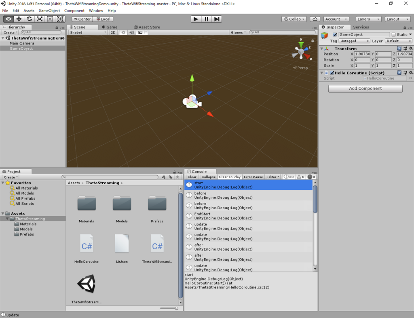Select the combined Transform tool
The image size is (414, 318).
60,19
